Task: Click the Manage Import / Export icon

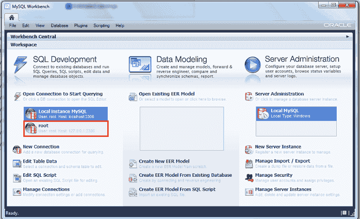Action: [x=249, y=164]
